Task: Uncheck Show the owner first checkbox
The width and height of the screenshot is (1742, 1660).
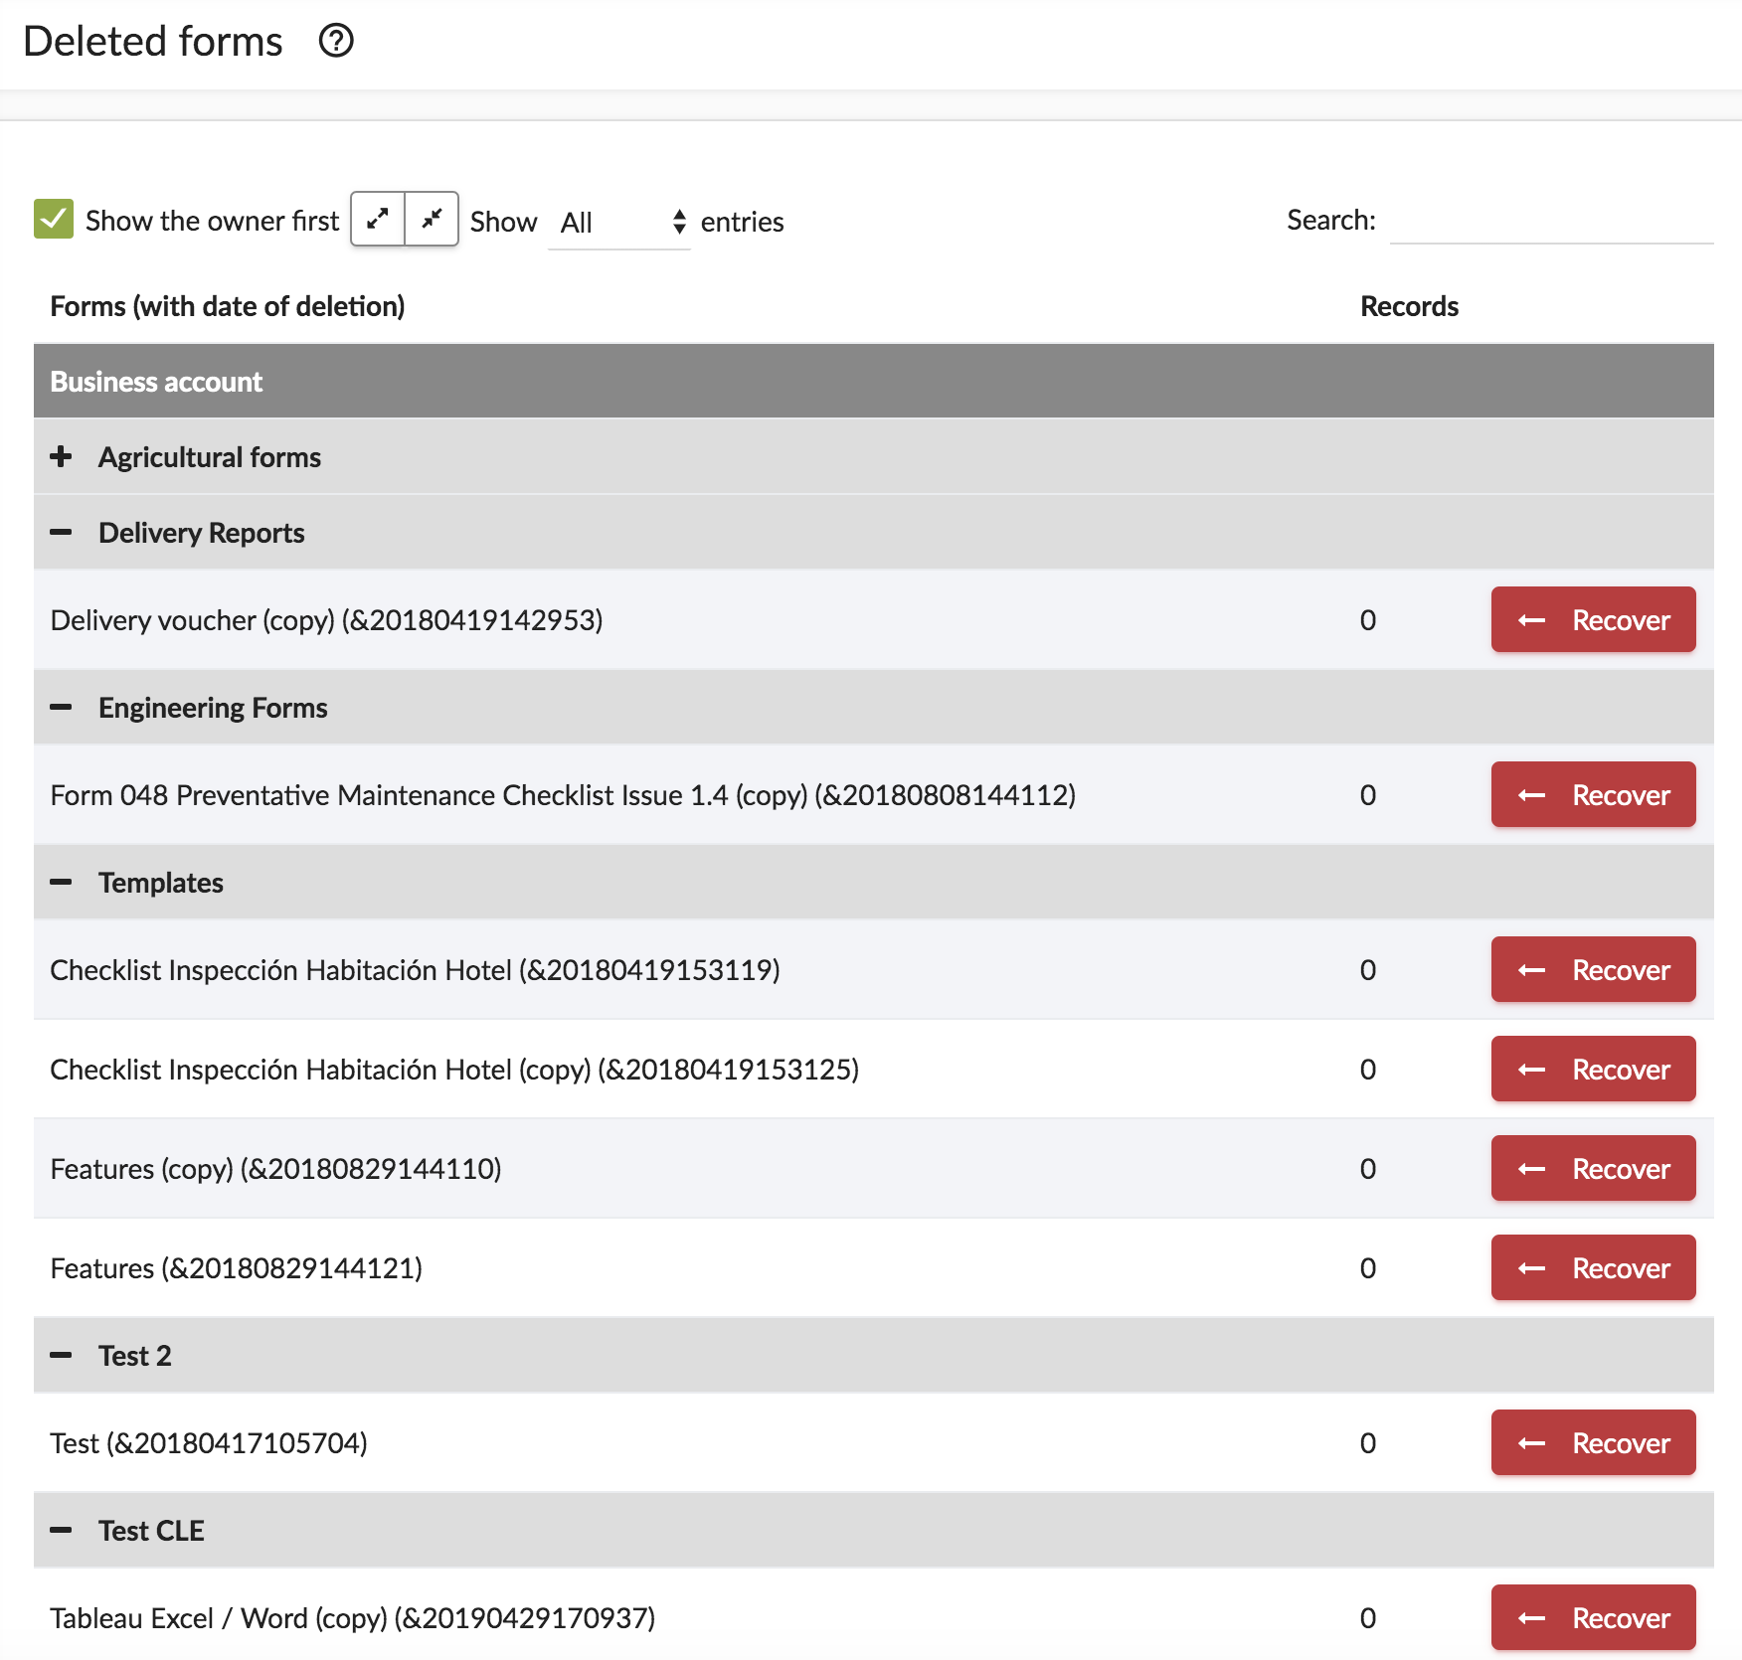Action: click(x=54, y=219)
